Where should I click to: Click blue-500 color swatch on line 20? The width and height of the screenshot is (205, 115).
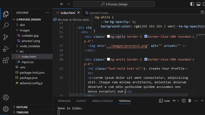(x=146, y=59)
